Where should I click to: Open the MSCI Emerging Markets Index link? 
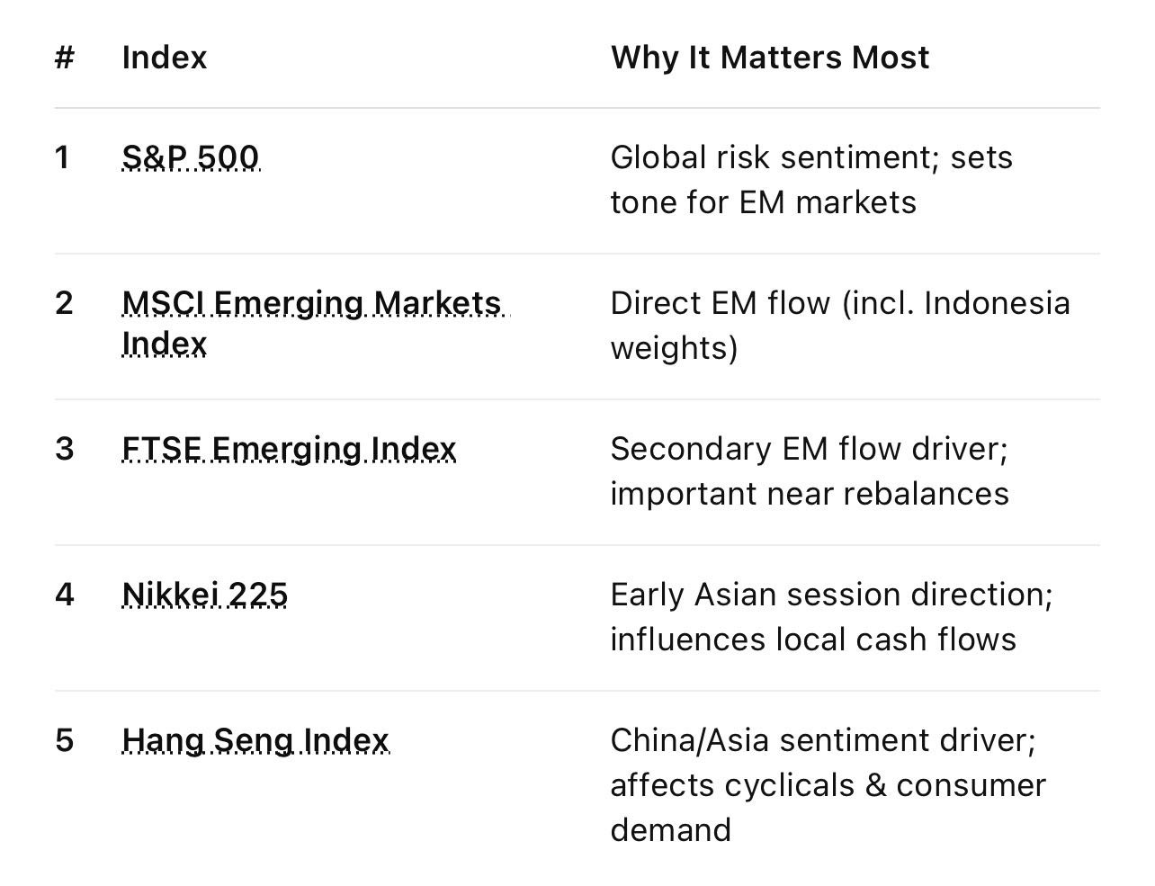(310, 303)
